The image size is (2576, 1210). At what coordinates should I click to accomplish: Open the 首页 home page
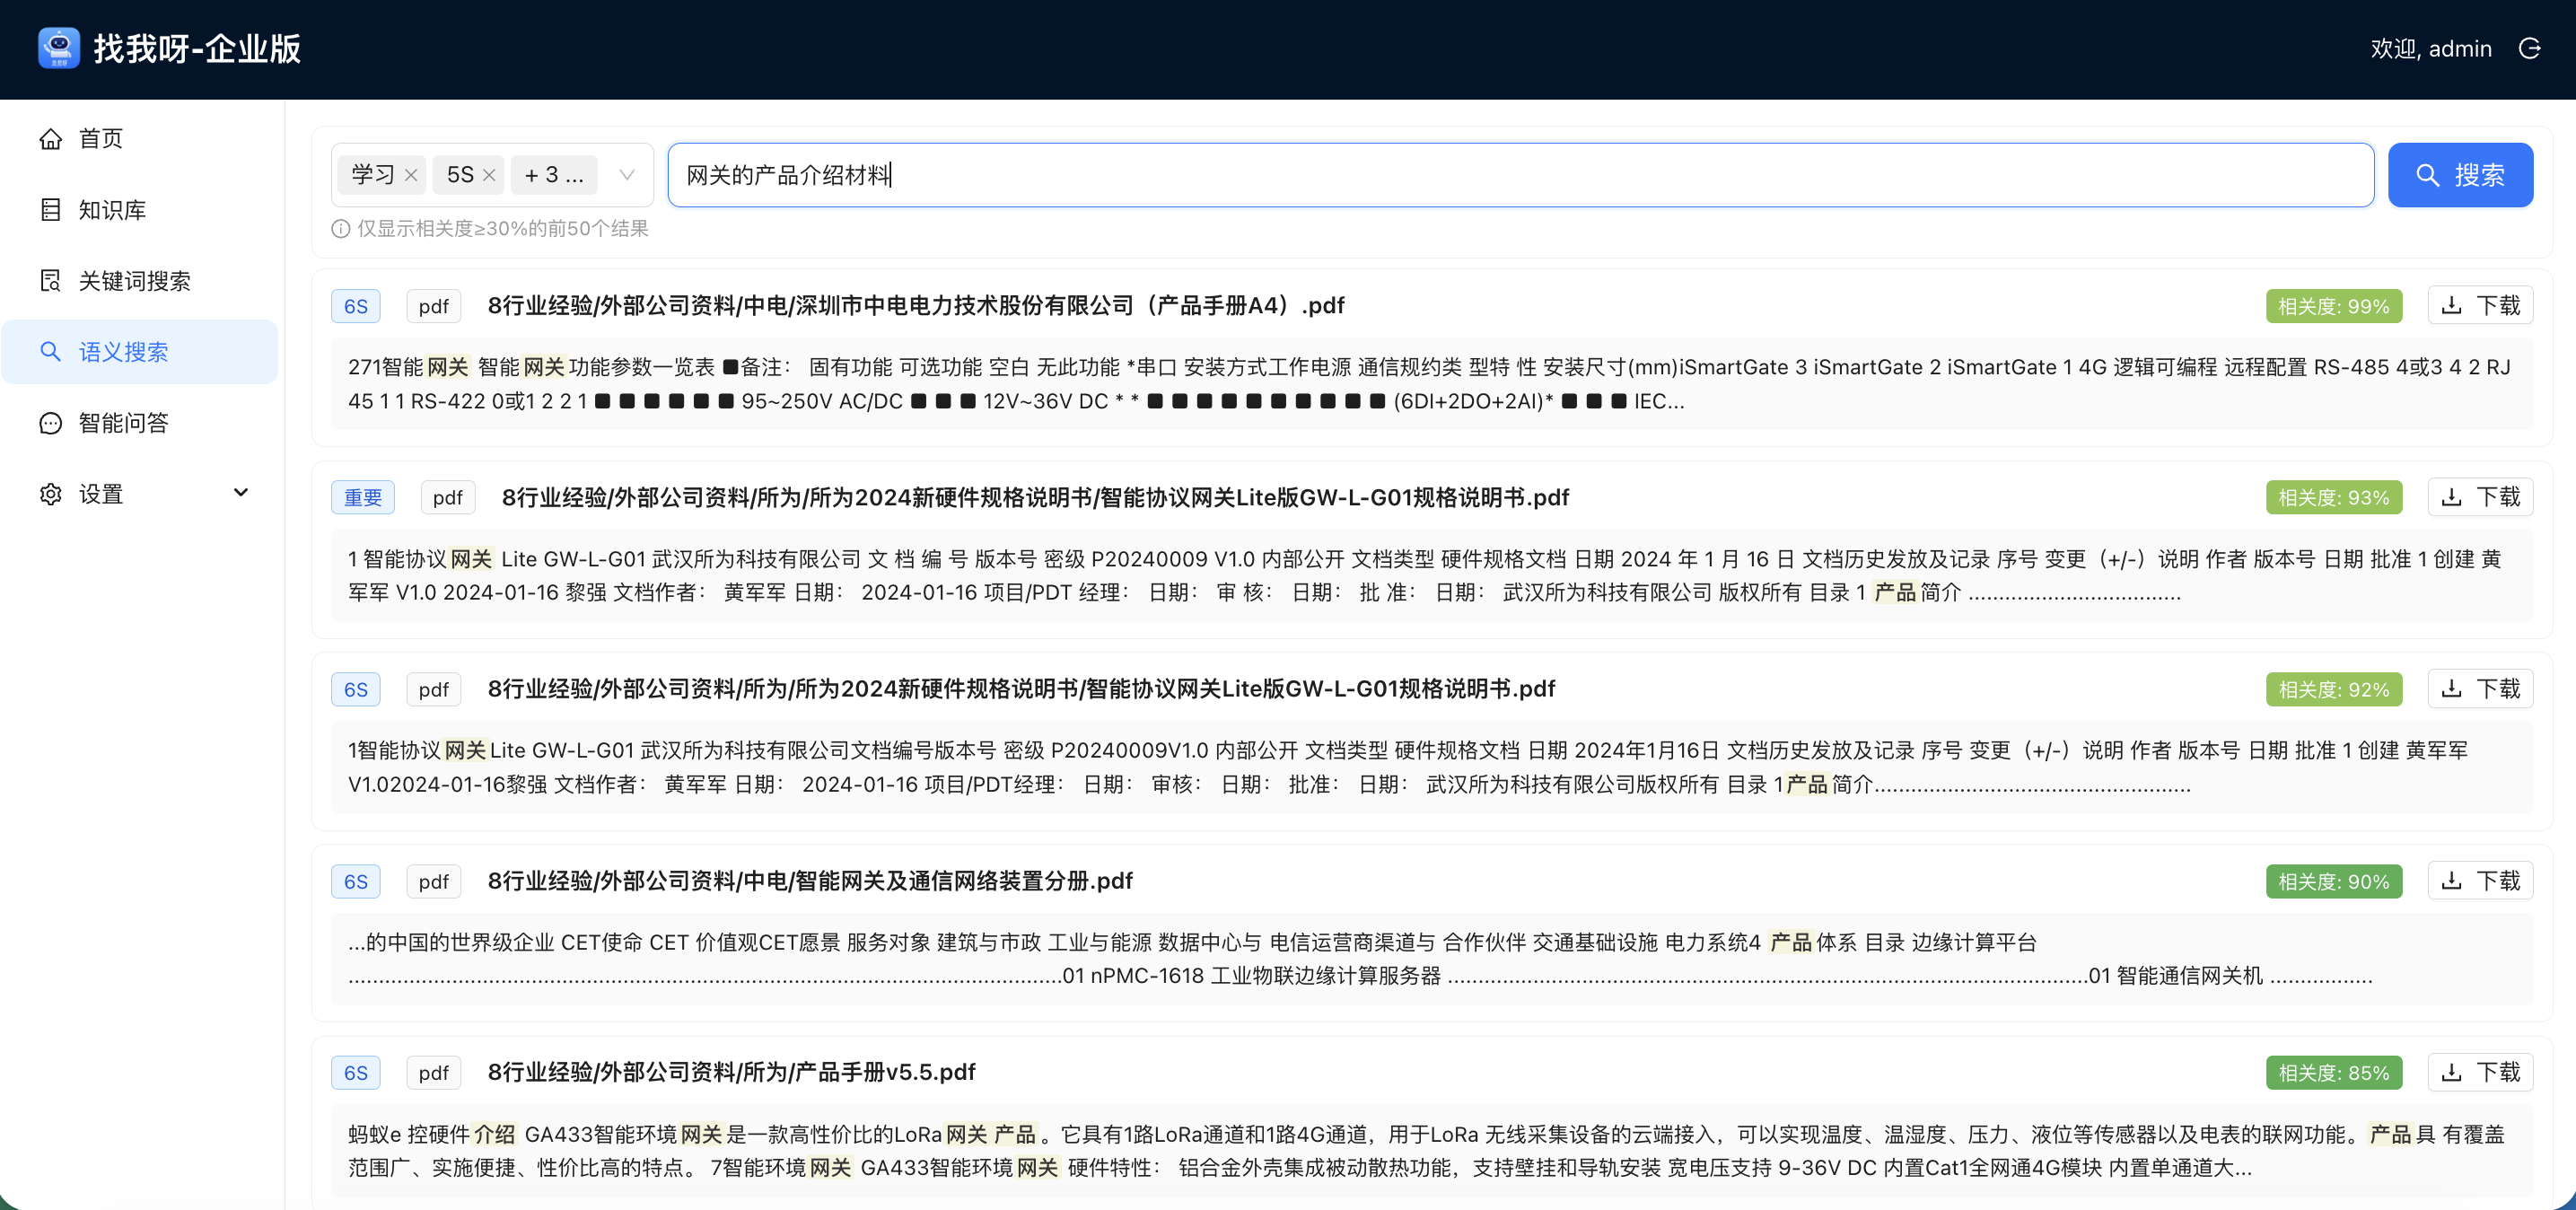point(101,138)
